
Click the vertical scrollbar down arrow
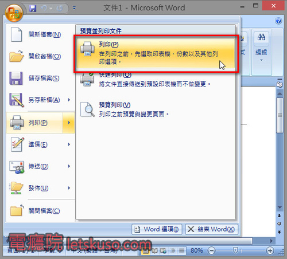280,207
